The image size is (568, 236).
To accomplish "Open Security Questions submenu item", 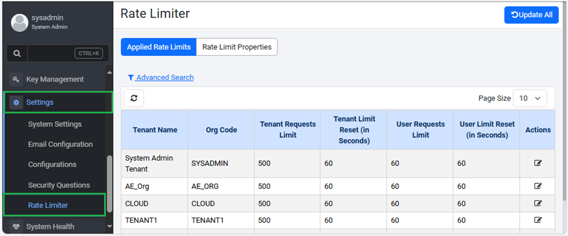I will 59,185.
